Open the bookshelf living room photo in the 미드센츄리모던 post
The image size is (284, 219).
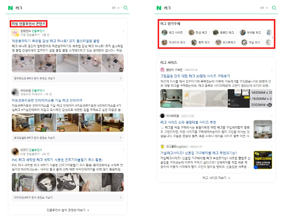(x=23, y=123)
